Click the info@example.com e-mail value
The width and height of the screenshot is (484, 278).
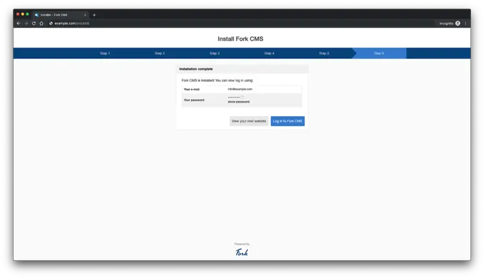(240, 89)
